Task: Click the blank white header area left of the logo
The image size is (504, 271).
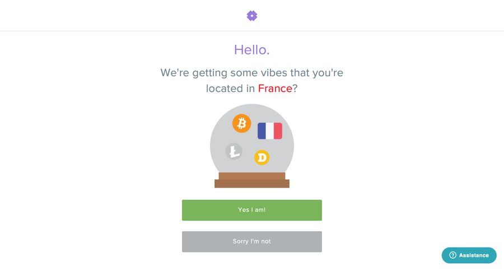Action: click(112, 16)
